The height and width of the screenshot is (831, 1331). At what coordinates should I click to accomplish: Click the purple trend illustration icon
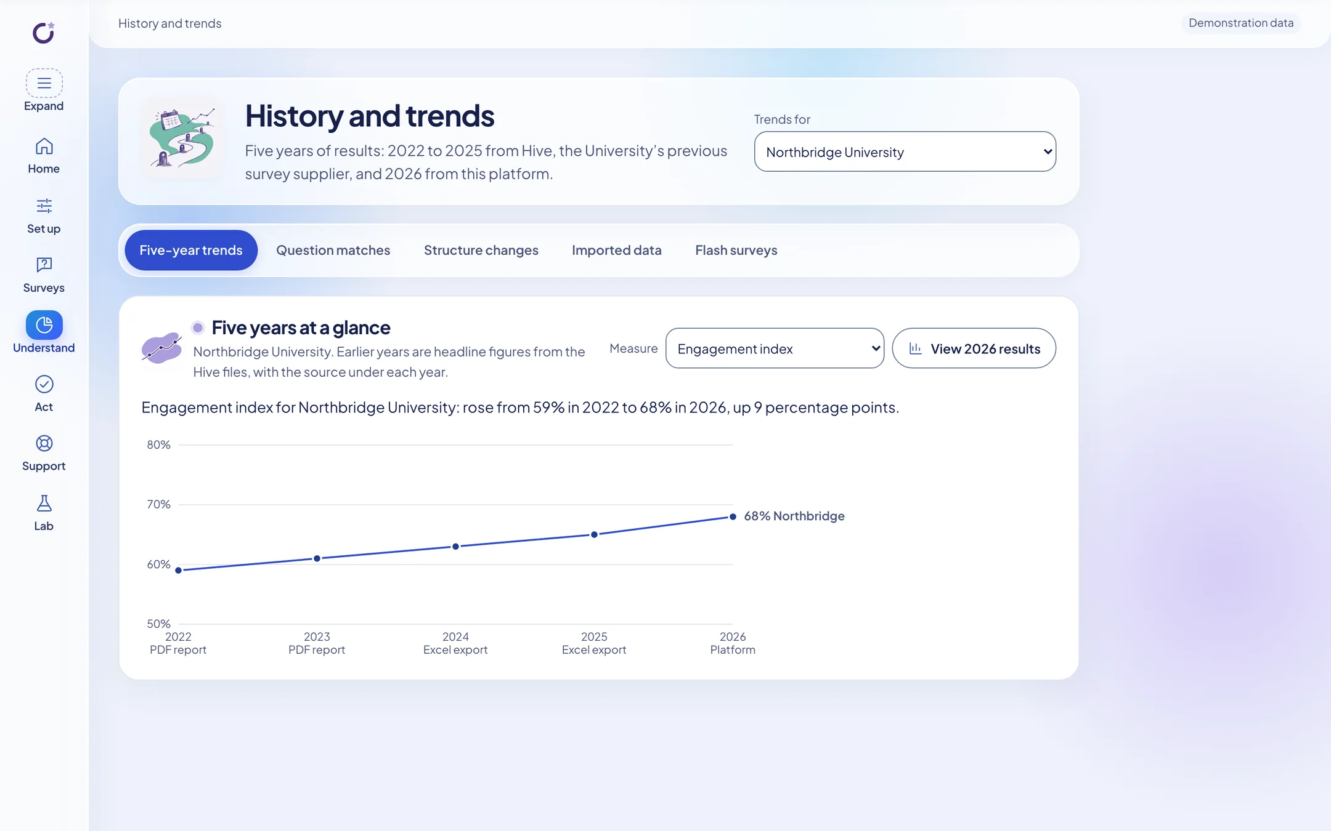pos(161,348)
